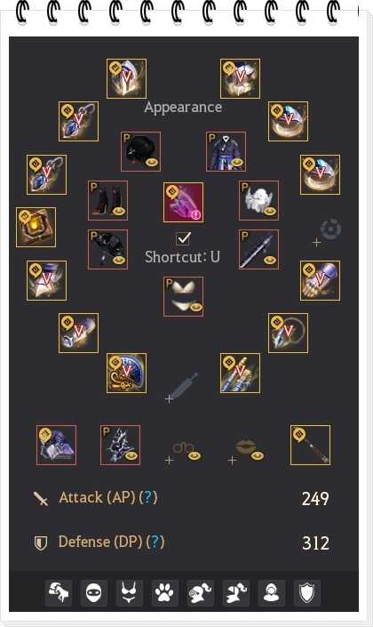Toggle the ninja mask icon at bottom
Viewport: 373px width, 627px height.
click(x=94, y=592)
